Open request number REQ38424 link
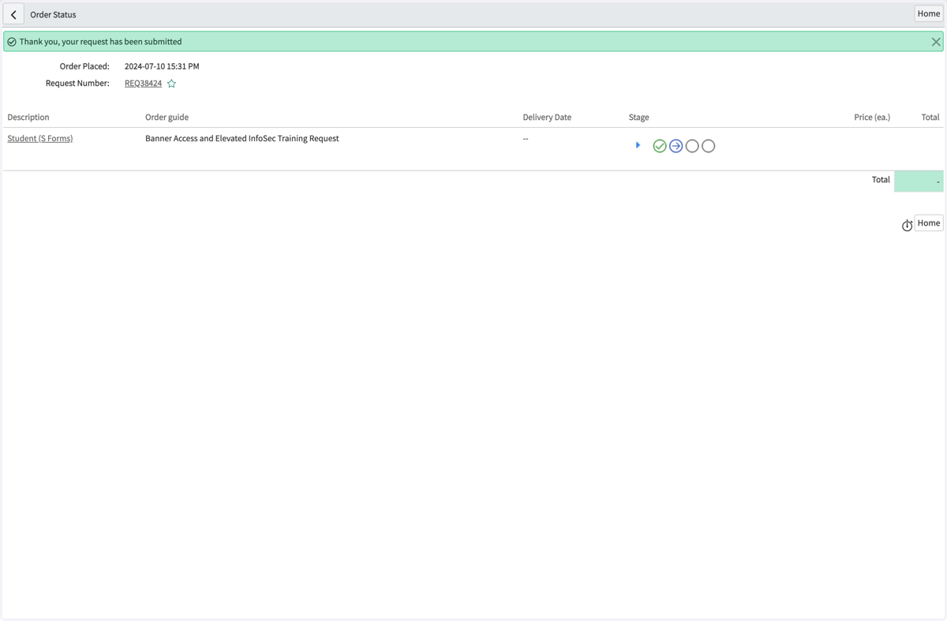947x621 pixels. click(x=143, y=83)
